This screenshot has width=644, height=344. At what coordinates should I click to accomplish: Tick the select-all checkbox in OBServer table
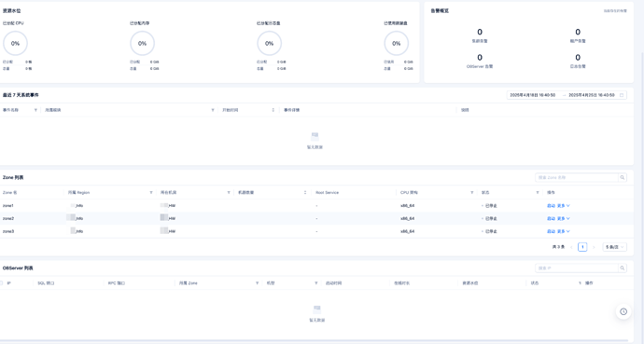tap(1, 283)
